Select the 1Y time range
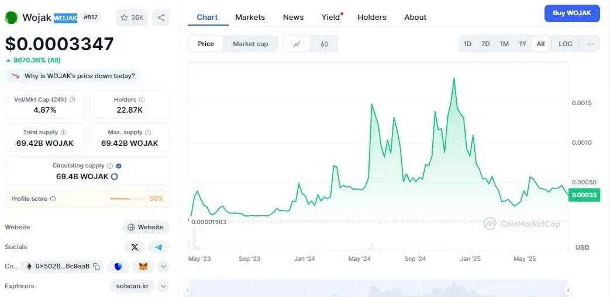The image size is (610, 297). 522,44
